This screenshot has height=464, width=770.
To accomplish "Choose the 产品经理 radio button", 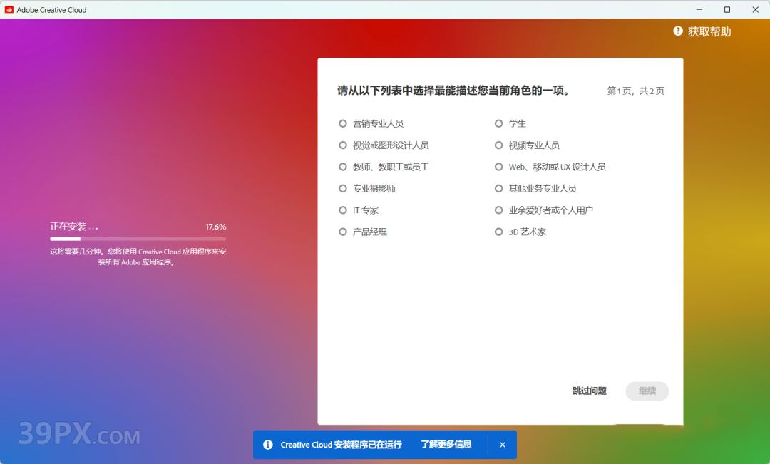I will [343, 232].
